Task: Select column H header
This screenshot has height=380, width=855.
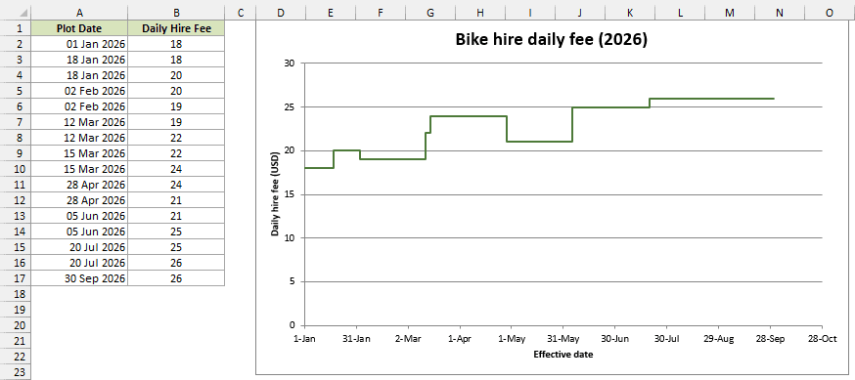Action: [x=480, y=13]
